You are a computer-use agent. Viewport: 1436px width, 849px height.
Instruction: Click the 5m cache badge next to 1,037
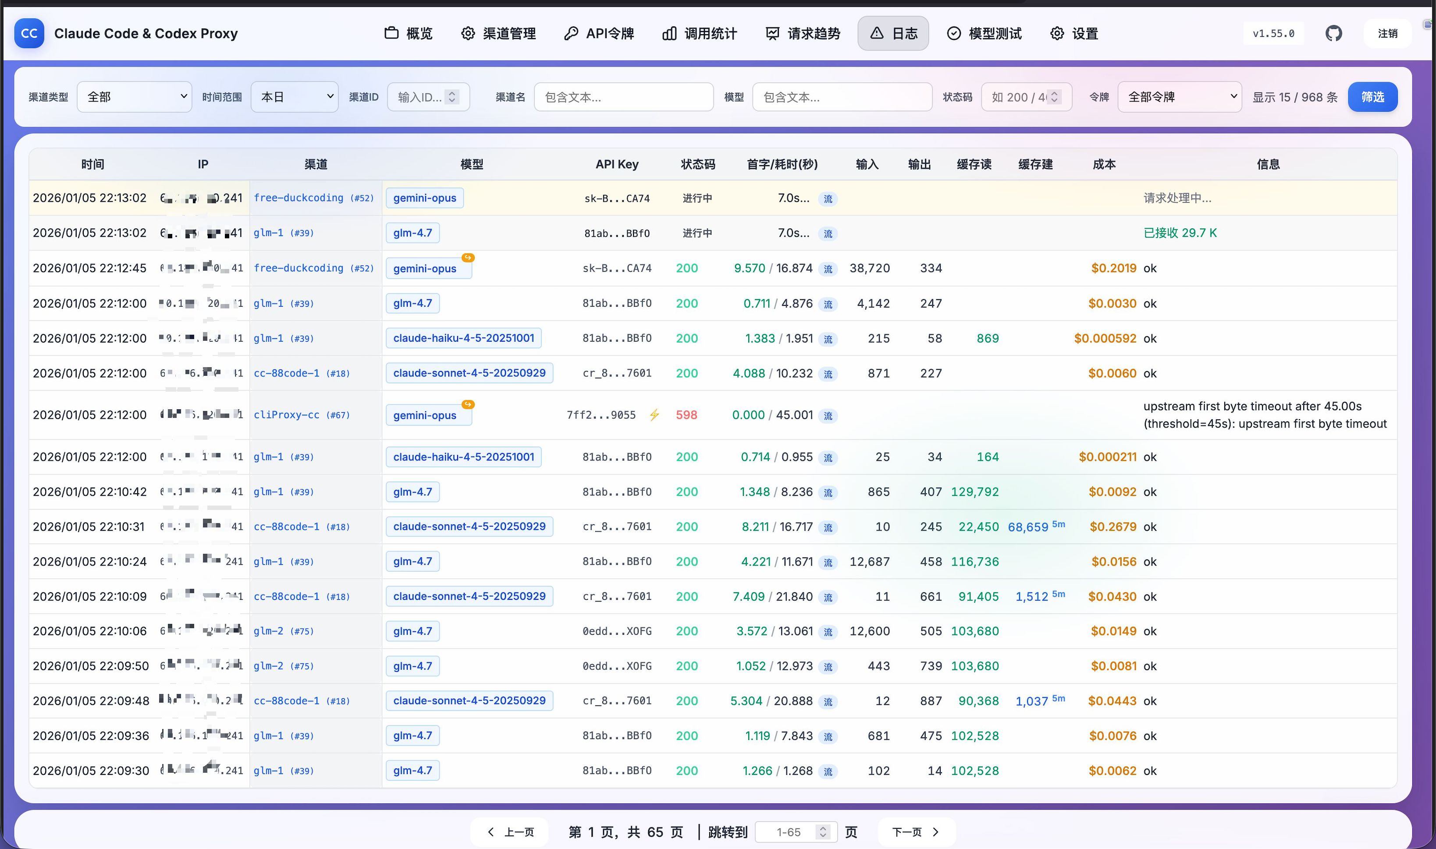[x=1058, y=698]
